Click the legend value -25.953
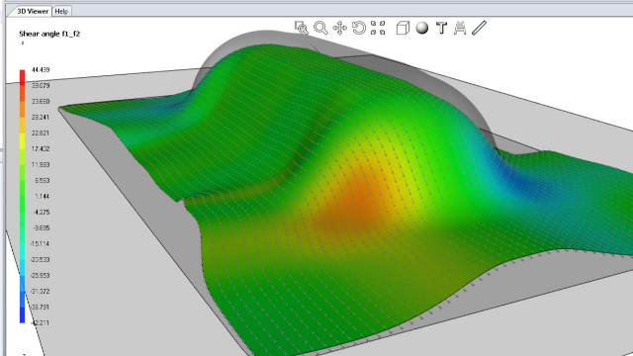This screenshot has height=356, width=633. click(x=40, y=275)
